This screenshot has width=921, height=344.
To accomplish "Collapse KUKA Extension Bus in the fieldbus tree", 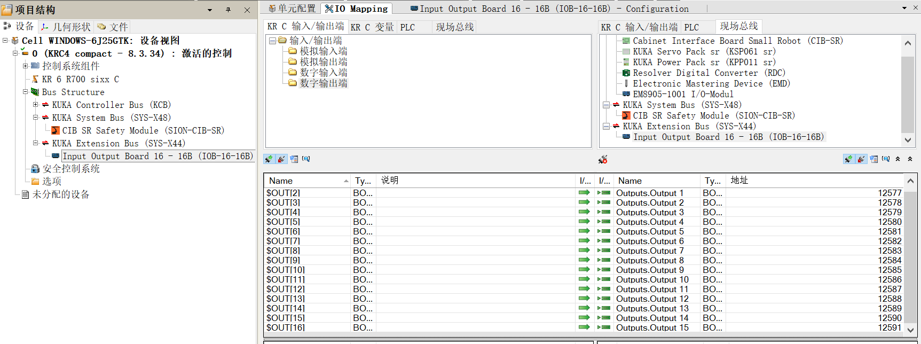I will coord(606,127).
